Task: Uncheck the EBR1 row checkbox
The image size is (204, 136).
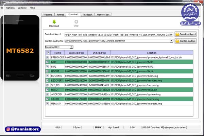Action: 47,67
